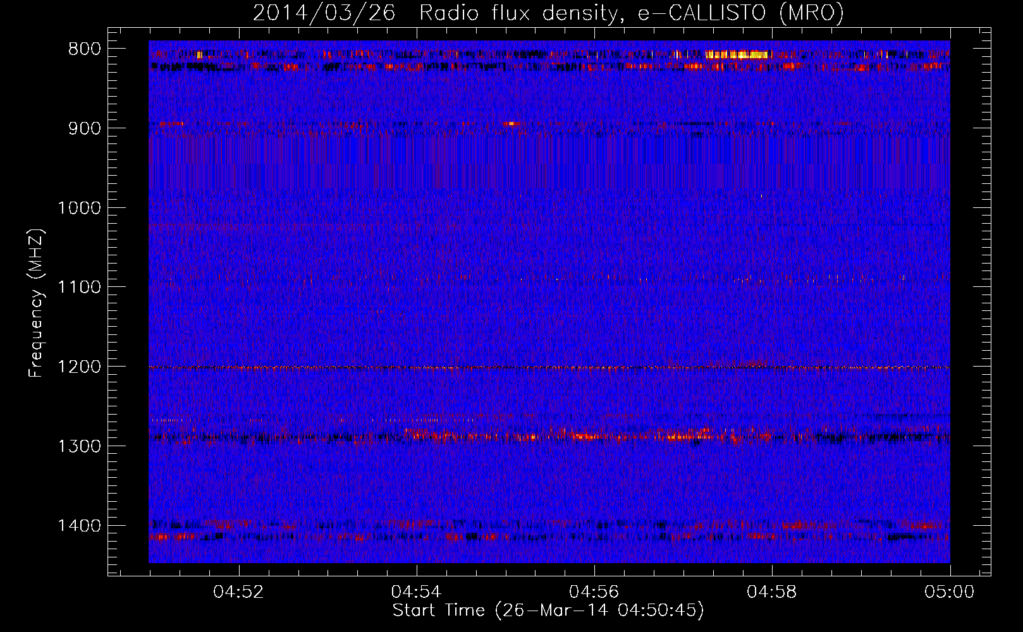The image size is (1023, 632).
Task: Click the 04:58 time tick label
Action: click(772, 592)
